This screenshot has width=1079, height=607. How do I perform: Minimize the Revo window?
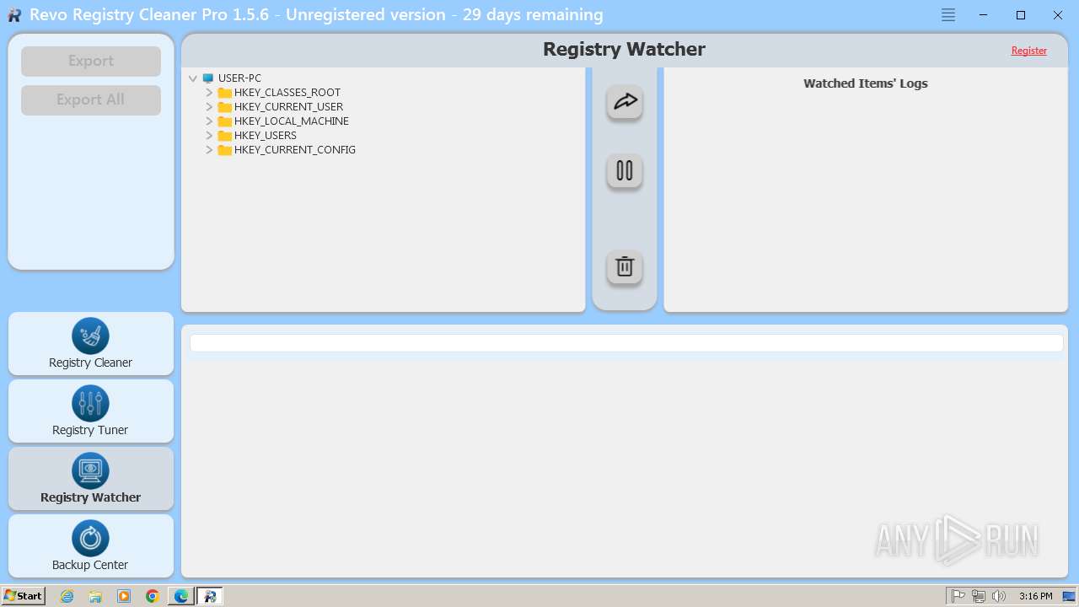coord(984,15)
